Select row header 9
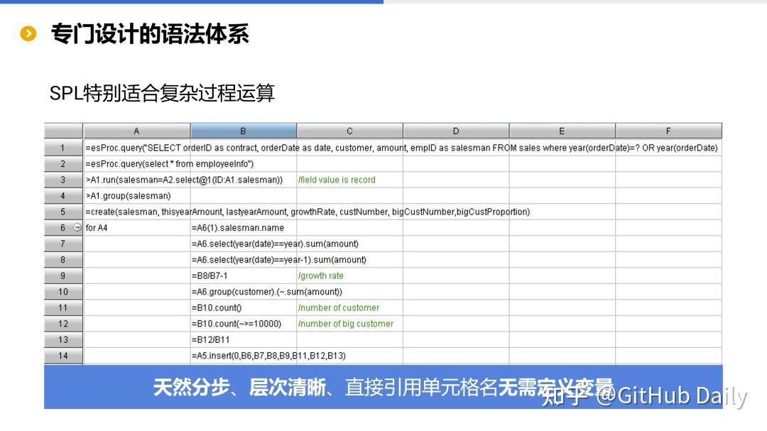 click(x=63, y=276)
